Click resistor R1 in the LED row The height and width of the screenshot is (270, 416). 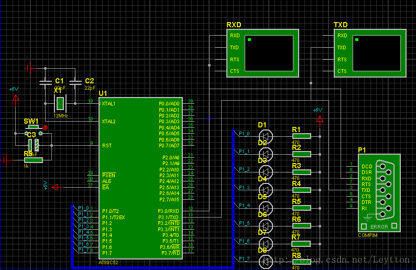click(301, 136)
